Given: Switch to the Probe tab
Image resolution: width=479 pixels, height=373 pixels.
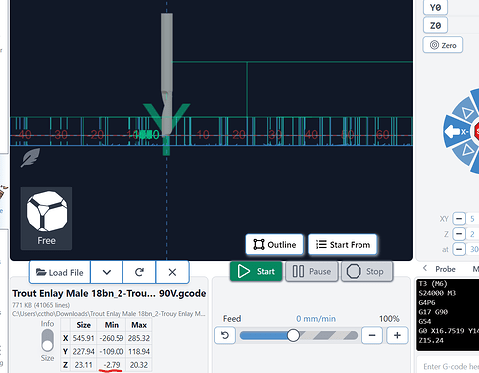Looking at the screenshot, I should (445, 269).
